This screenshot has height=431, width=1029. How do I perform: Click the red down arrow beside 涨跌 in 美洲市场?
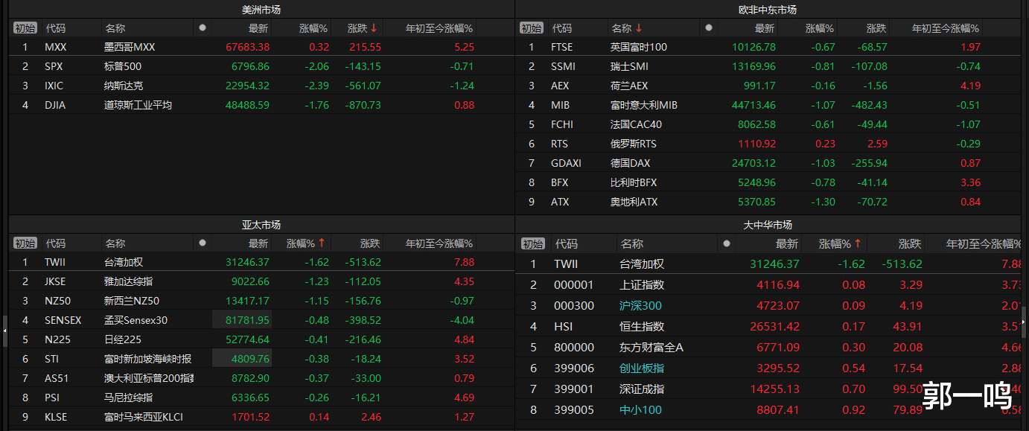pyautogui.click(x=374, y=28)
